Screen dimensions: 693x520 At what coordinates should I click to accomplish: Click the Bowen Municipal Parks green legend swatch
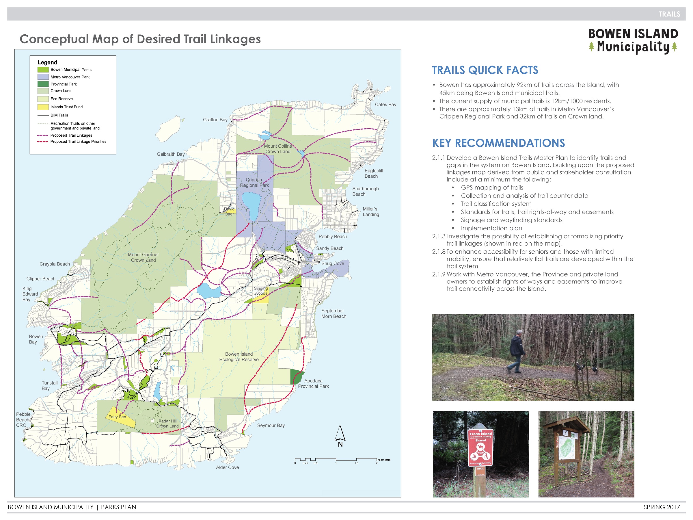[x=43, y=70]
